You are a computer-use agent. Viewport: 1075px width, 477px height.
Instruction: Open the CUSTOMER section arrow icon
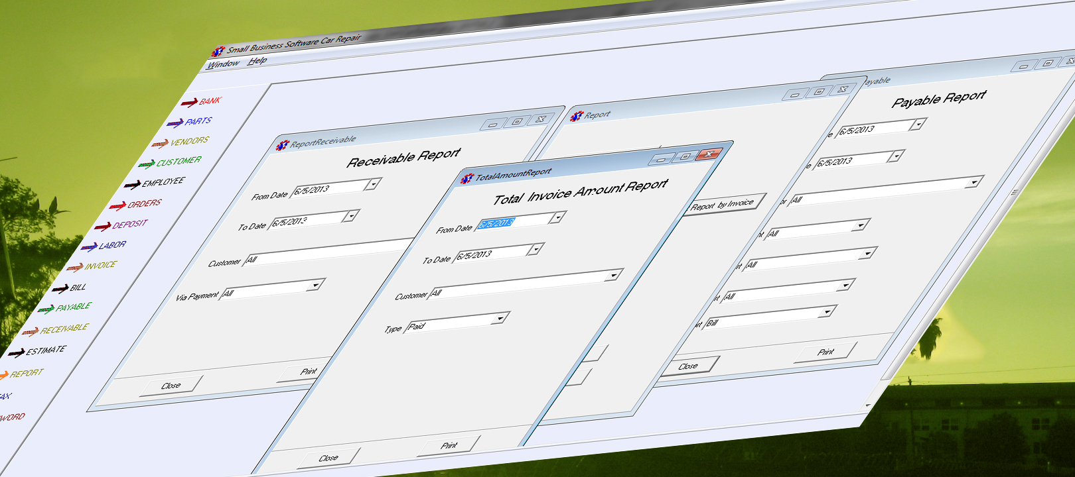point(146,164)
